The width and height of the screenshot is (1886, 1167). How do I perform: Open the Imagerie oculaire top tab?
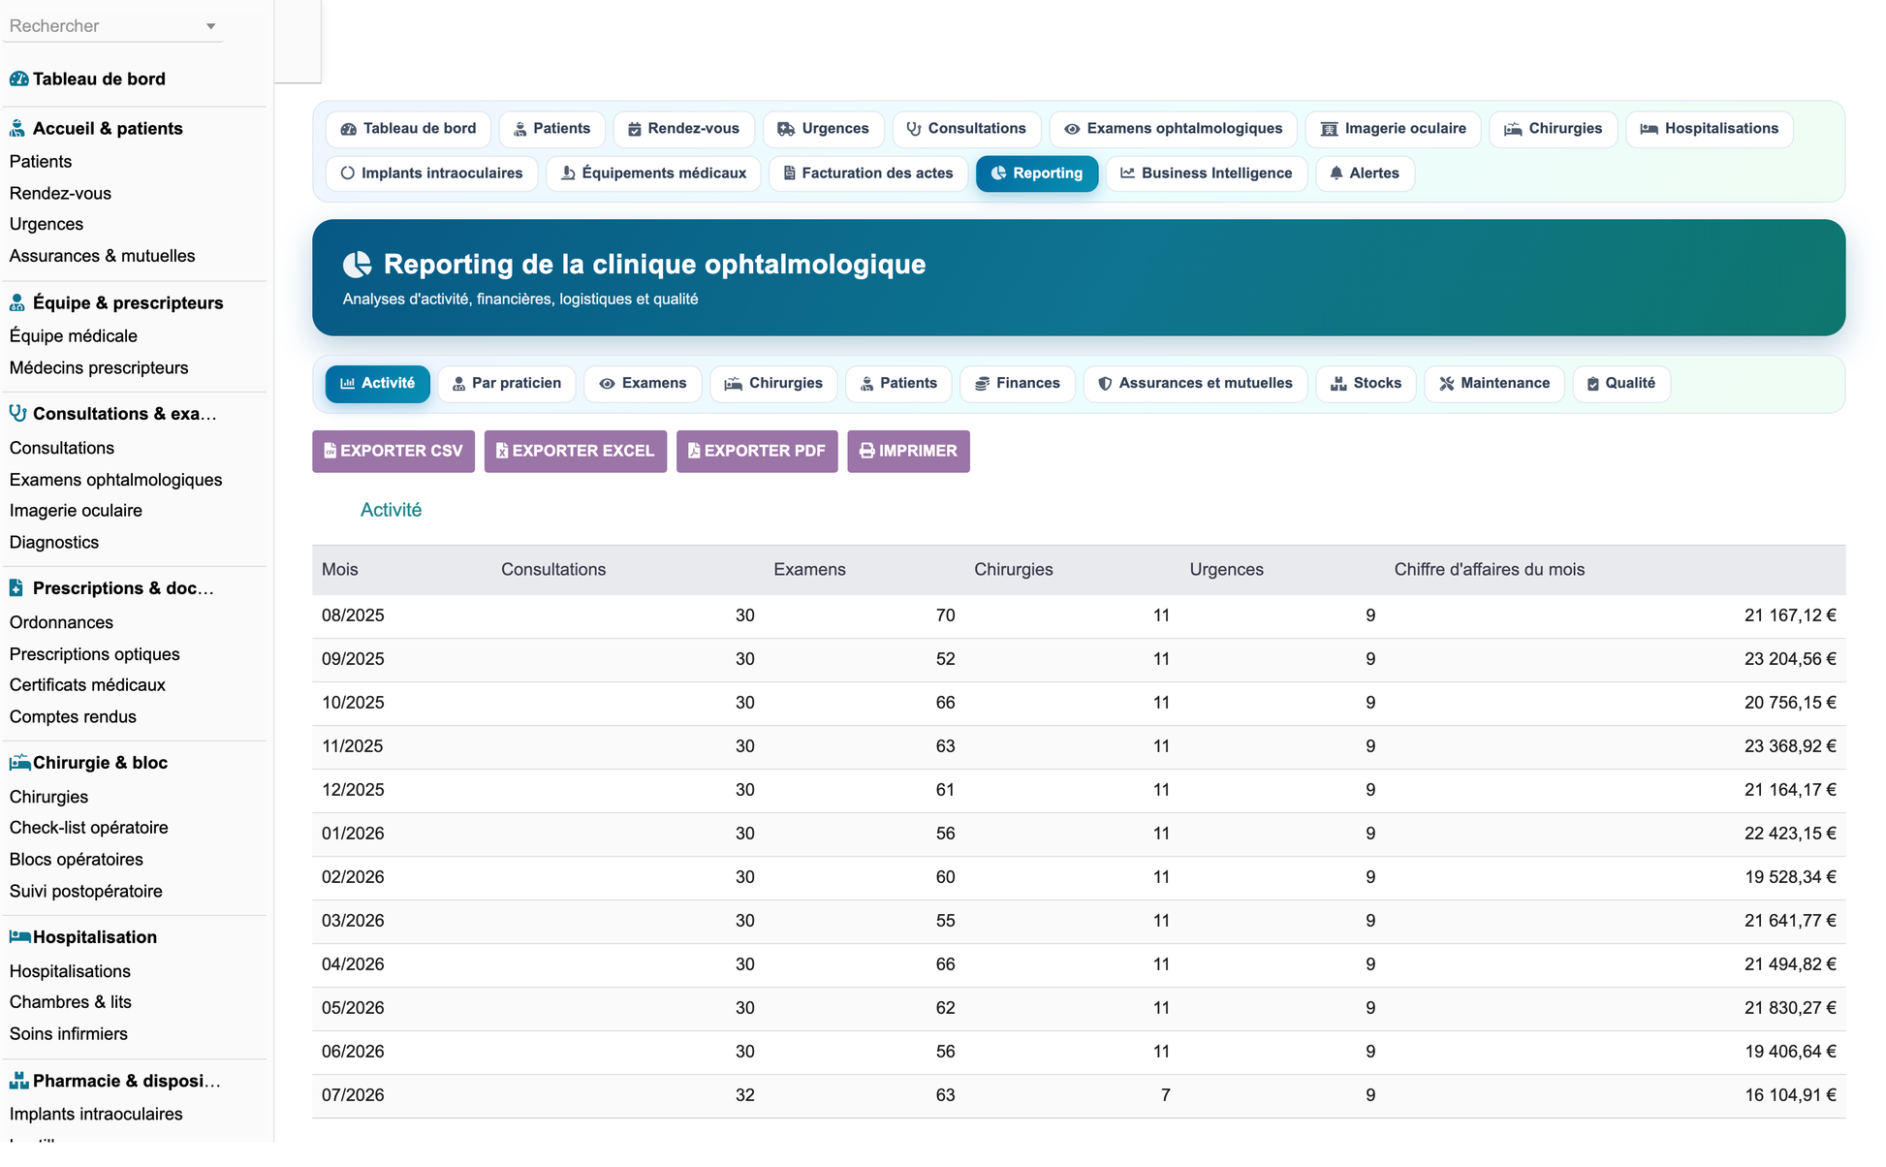coord(1393,129)
